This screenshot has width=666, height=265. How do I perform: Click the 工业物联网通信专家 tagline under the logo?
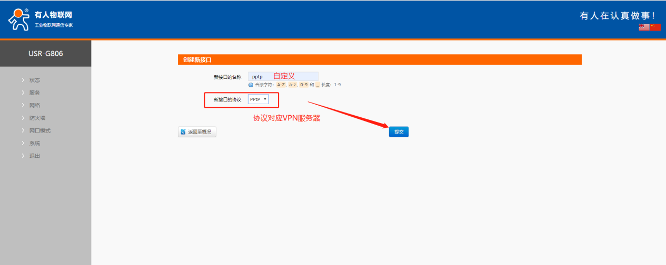(x=53, y=25)
